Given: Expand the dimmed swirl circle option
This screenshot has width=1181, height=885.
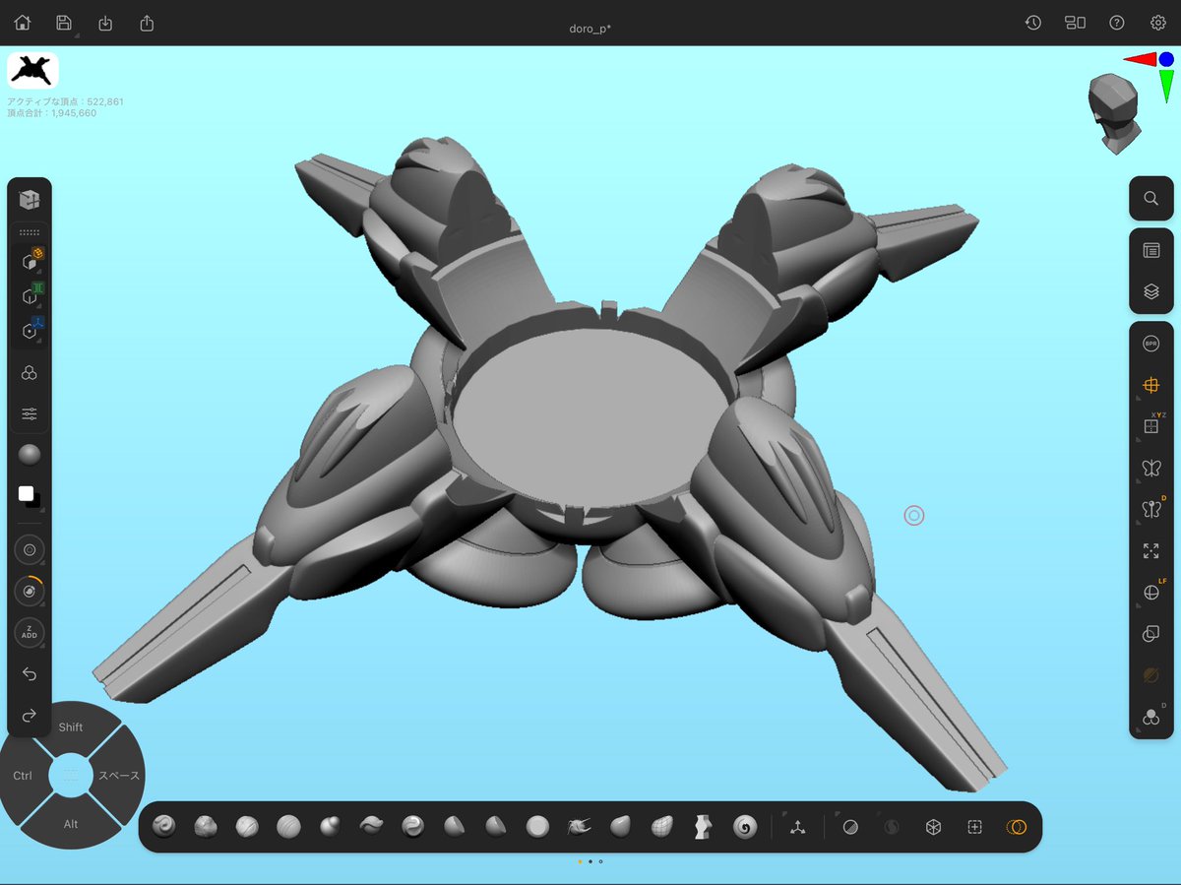Looking at the screenshot, I should pyautogui.click(x=892, y=827).
